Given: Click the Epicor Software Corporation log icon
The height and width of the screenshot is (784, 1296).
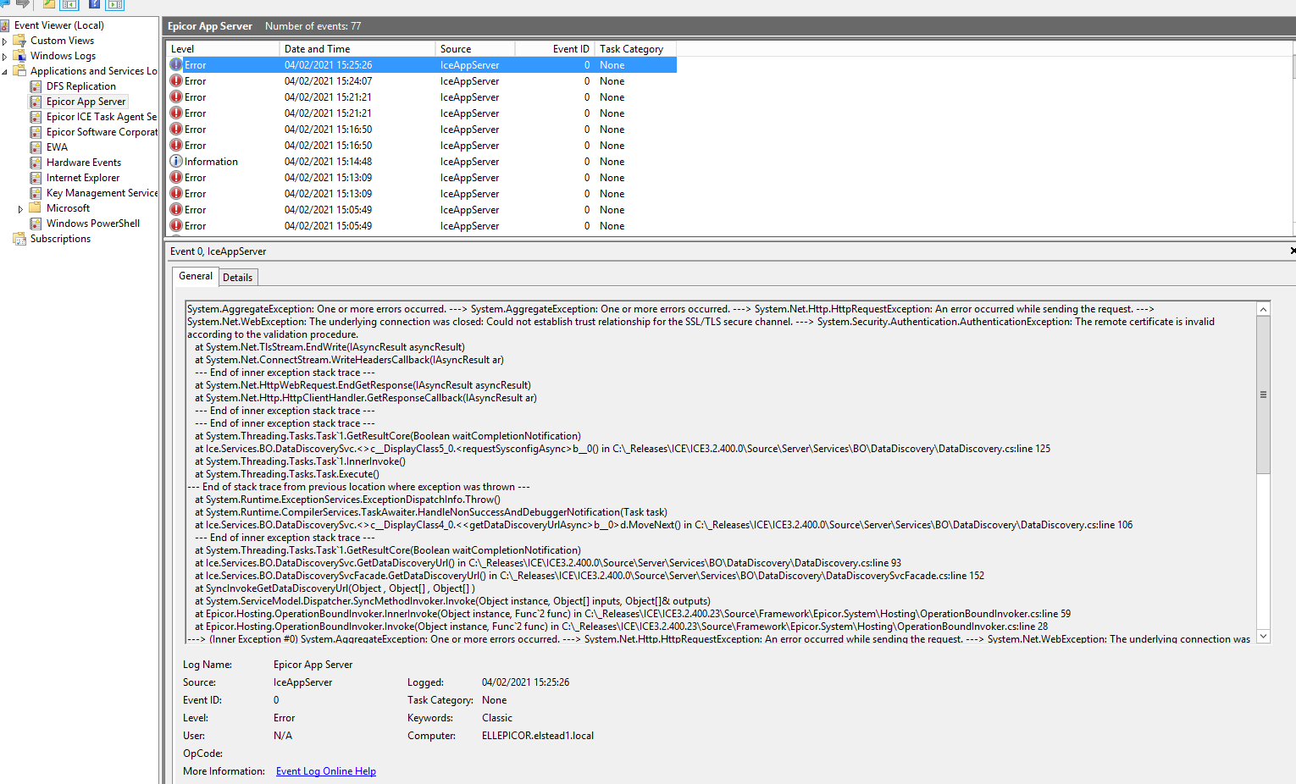Looking at the screenshot, I should tap(36, 132).
